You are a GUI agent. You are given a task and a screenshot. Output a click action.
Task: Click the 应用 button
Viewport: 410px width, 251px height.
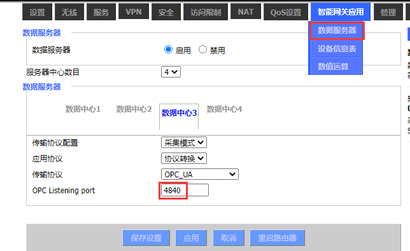click(x=191, y=238)
